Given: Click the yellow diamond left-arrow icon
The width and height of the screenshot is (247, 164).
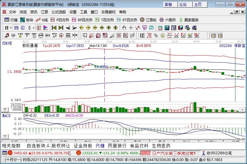Looking at the screenshot, I should 81,28.
